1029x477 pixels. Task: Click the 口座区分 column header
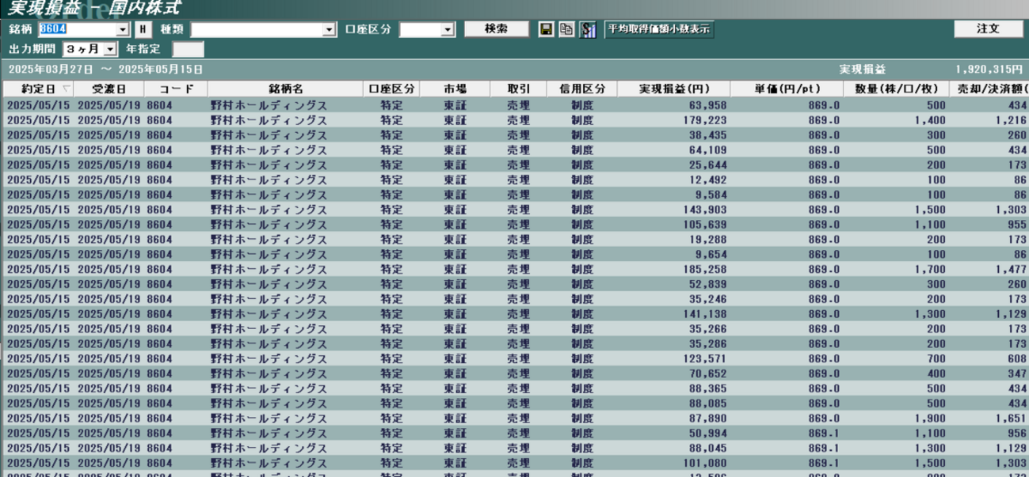(x=391, y=89)
